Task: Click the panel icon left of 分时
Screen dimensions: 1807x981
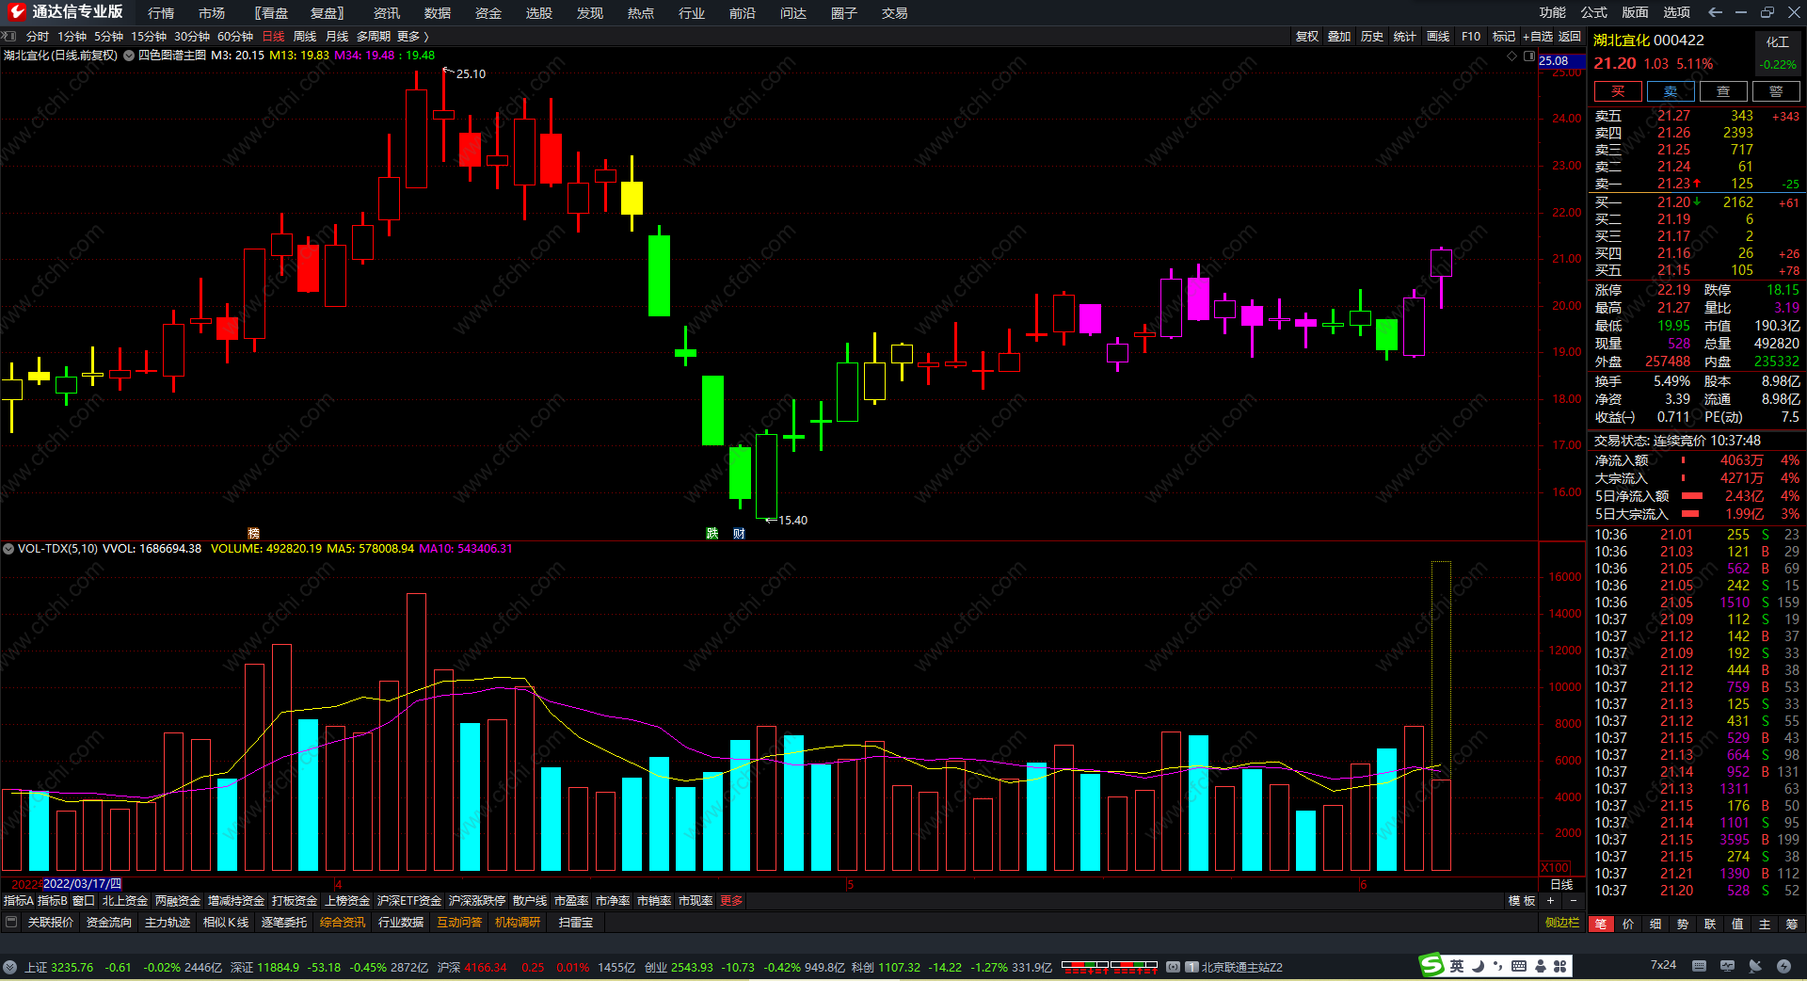Action: (x=10, y=37)
